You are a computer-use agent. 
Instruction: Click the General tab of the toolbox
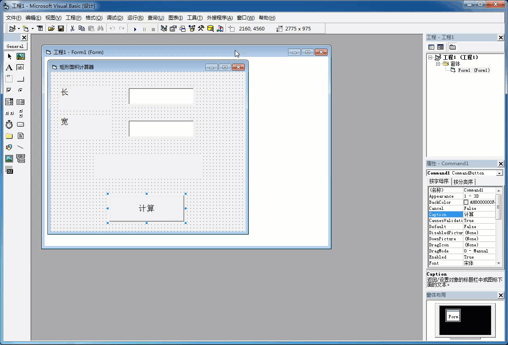pyautogui.click(x=15, y=46)
